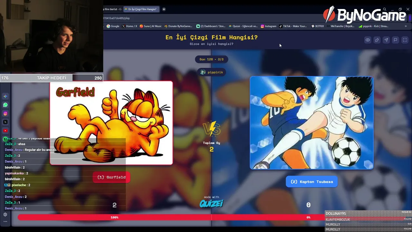Click the flag report icon

click(396, 40)
